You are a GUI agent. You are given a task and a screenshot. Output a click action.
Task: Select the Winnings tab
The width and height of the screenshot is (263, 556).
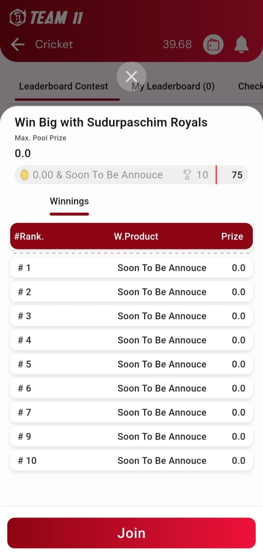coord(69,202)
